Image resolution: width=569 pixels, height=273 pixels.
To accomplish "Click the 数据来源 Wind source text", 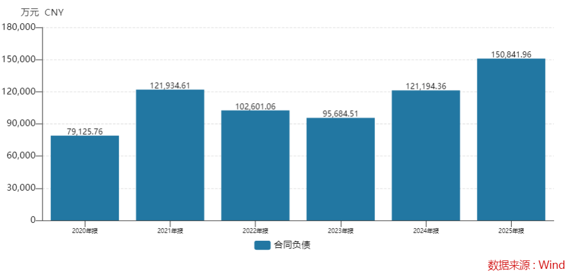I will pyautogui.click(x=526, y=265).
